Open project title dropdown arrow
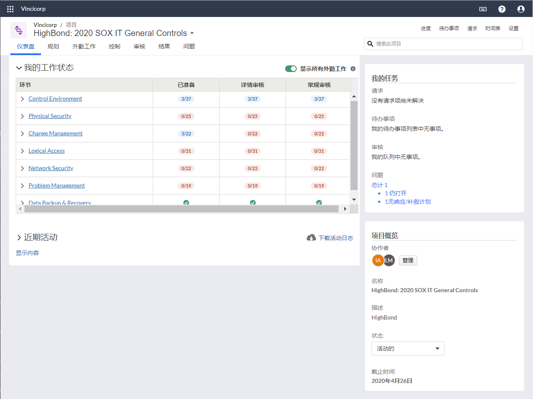This screenshot has width=533, height=399. [x=192, y=33]
